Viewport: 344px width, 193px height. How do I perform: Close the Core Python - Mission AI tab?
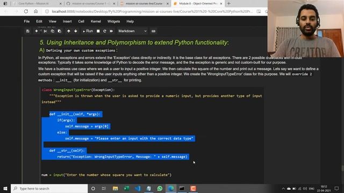coord(61,4)
